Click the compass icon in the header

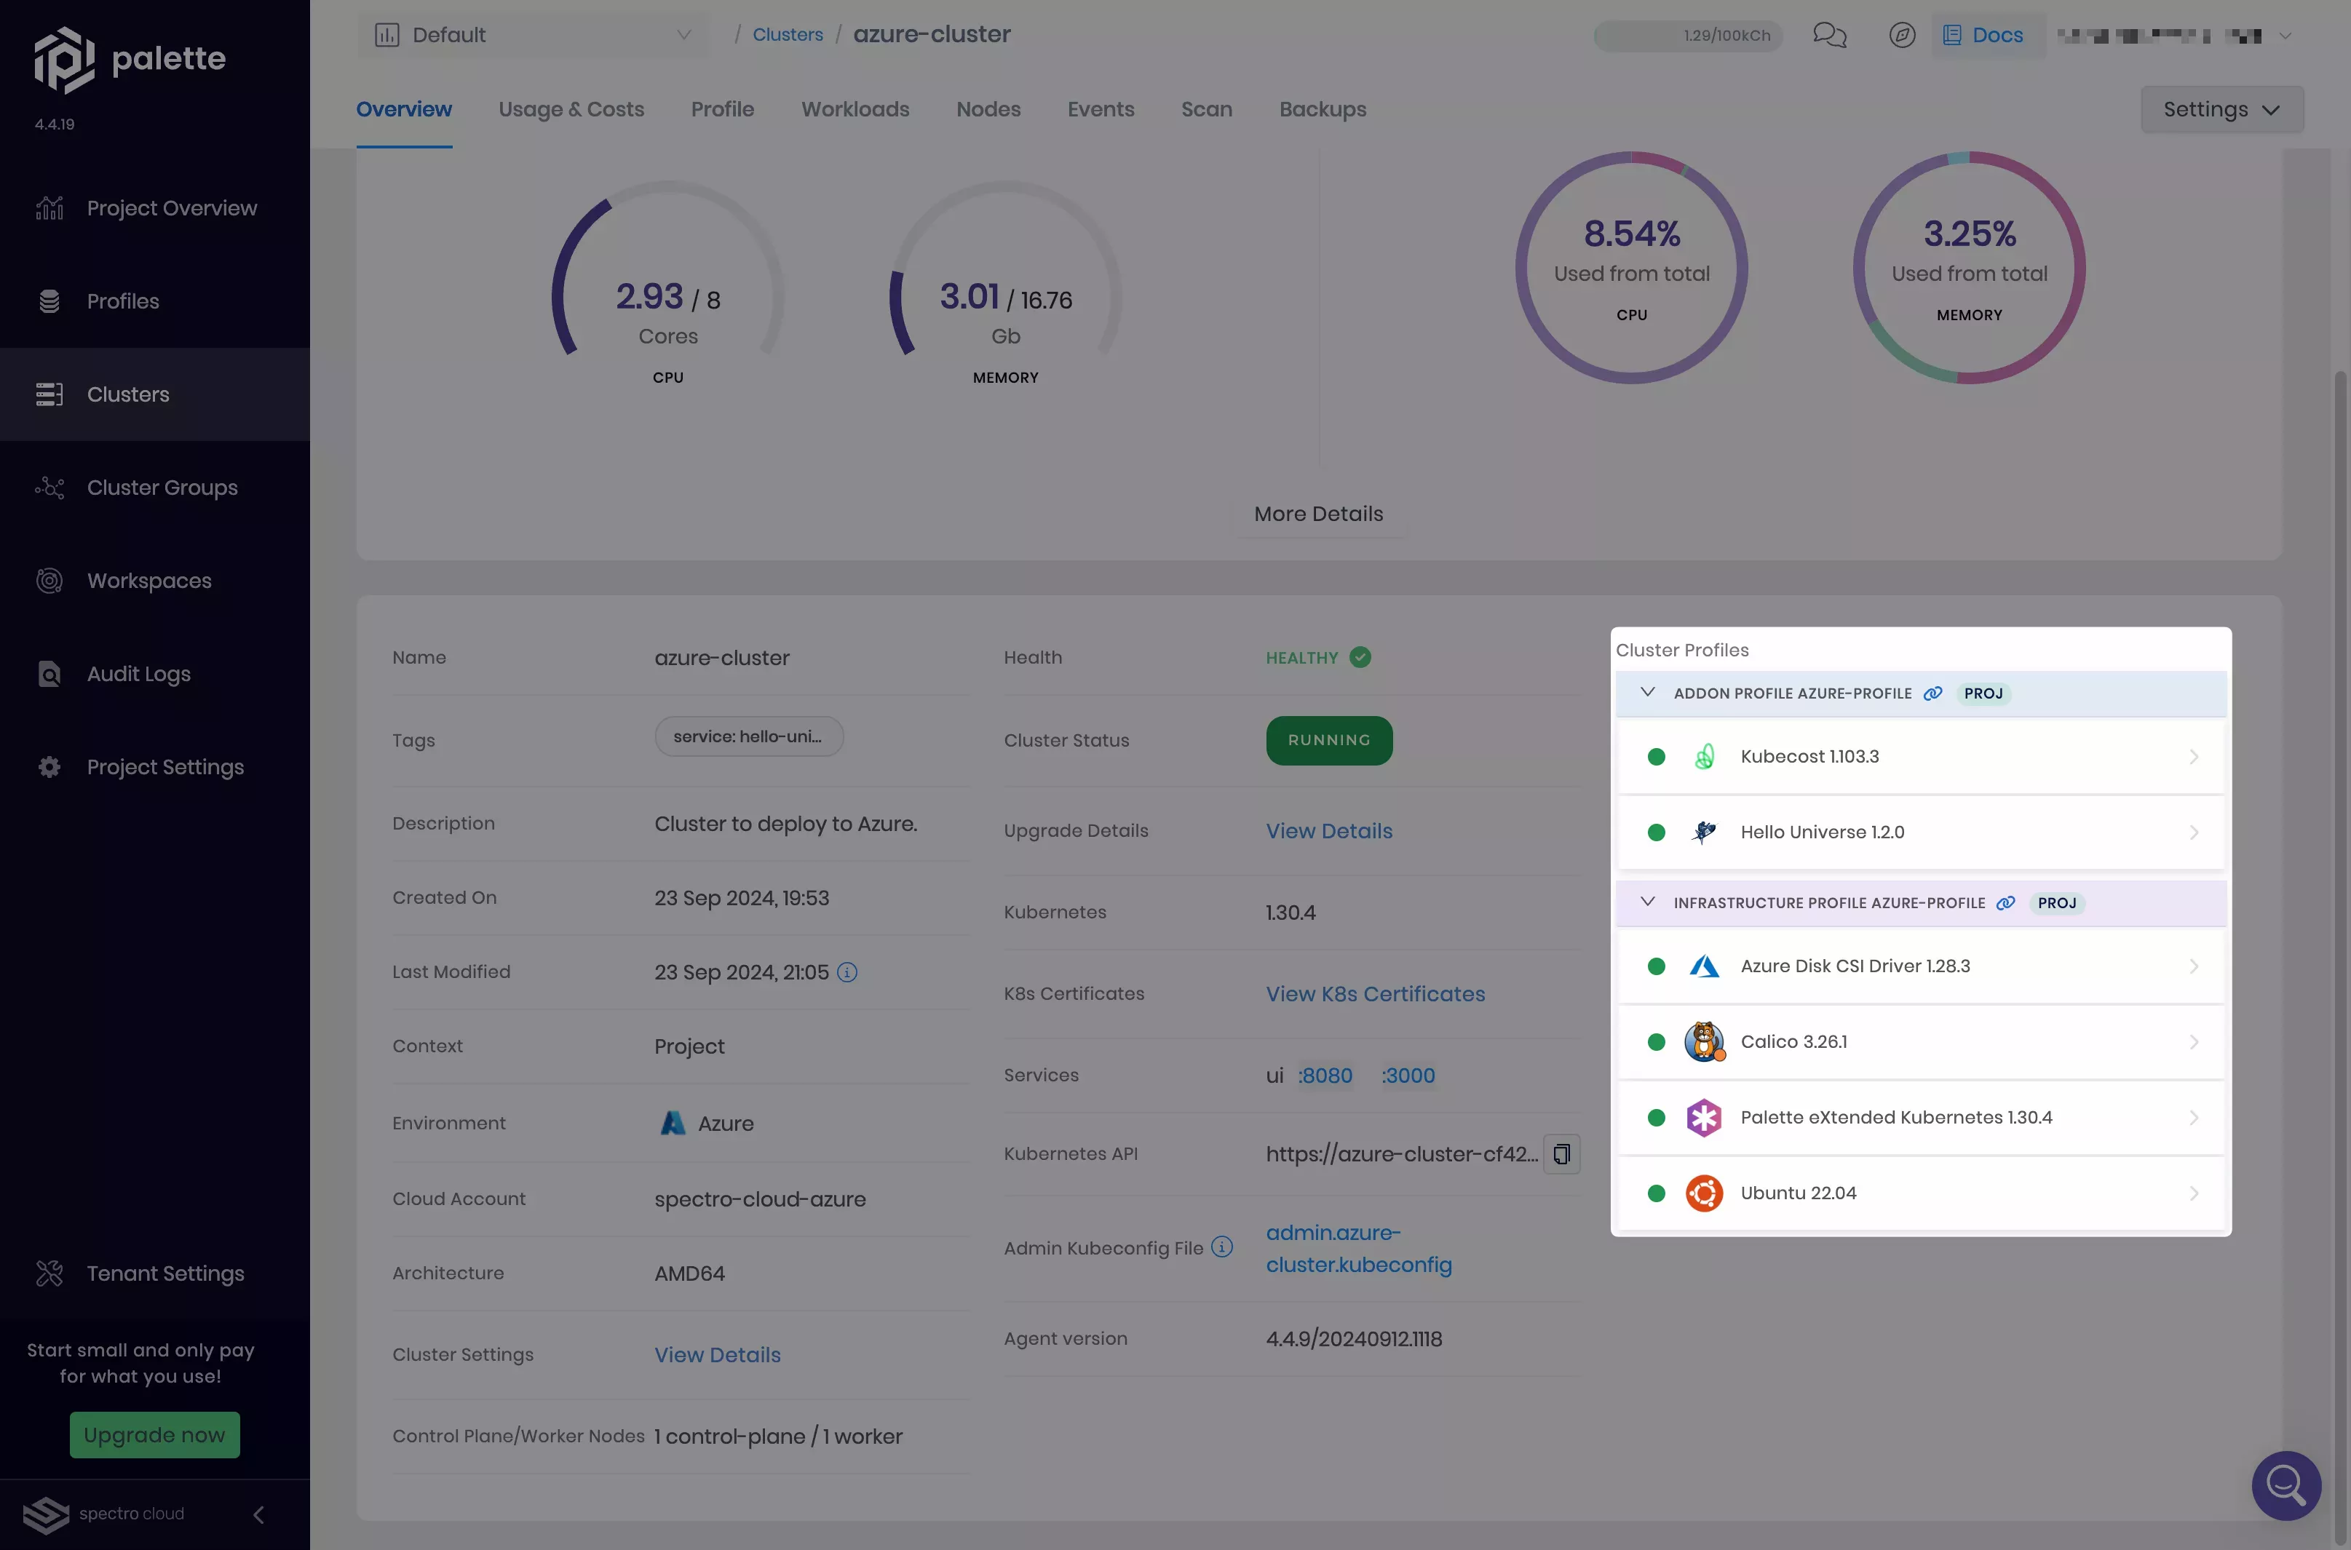tap(1900, 35)
